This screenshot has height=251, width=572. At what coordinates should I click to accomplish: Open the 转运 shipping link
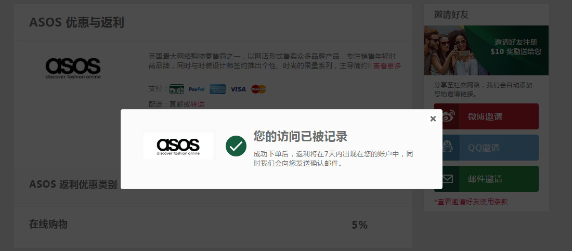[x=198, y=104]
